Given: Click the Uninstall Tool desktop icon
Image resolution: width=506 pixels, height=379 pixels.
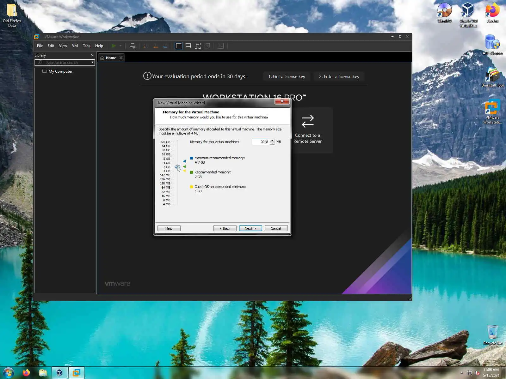Looking at the screenshot, I should [492, 77].
